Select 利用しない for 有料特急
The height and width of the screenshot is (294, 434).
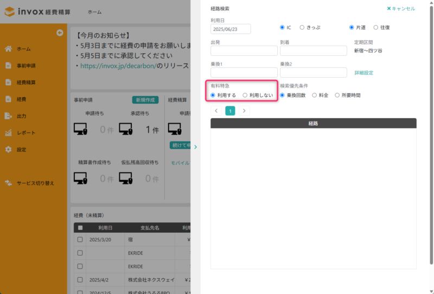tap(245, 95)
